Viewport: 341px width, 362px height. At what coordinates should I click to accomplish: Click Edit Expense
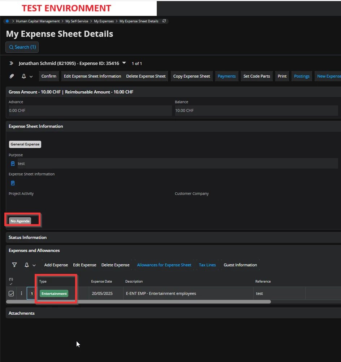(x=85, y=265)
